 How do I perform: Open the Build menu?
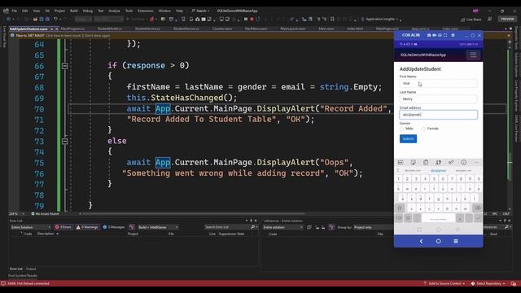tap(74, 11)
